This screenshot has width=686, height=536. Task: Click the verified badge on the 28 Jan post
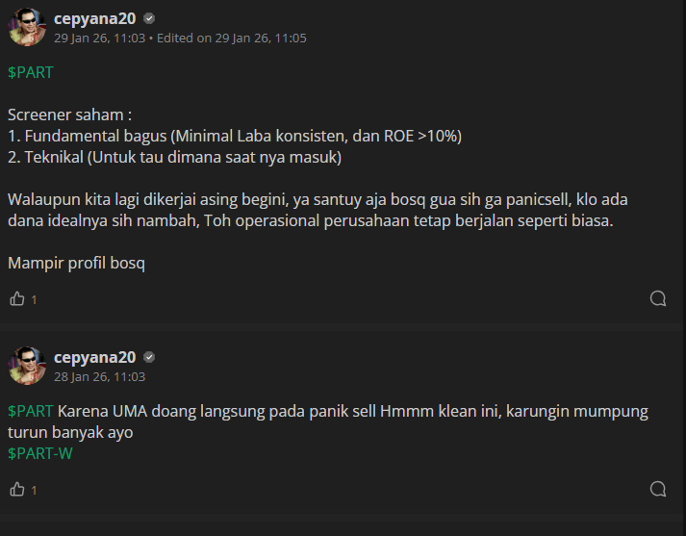click(x=149, y=357)
